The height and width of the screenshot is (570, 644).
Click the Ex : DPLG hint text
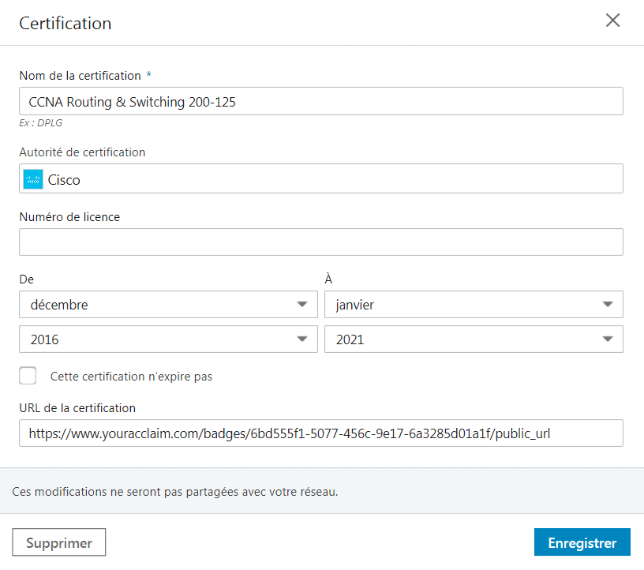click(x=41, y=123)
